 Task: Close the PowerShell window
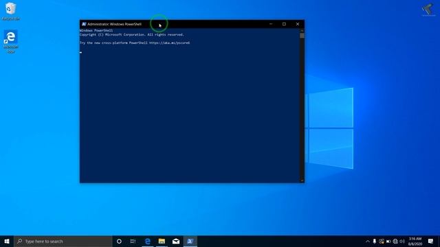pos(298,24)
